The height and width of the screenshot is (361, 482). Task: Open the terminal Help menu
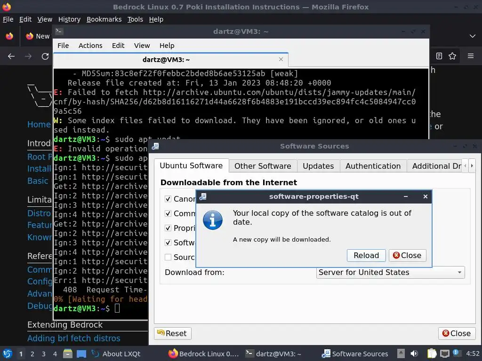click(167, 46)
